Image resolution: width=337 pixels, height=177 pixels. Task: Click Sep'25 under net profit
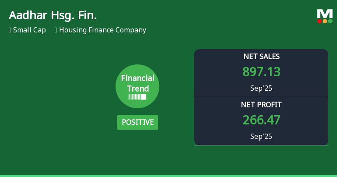(261, 136)
